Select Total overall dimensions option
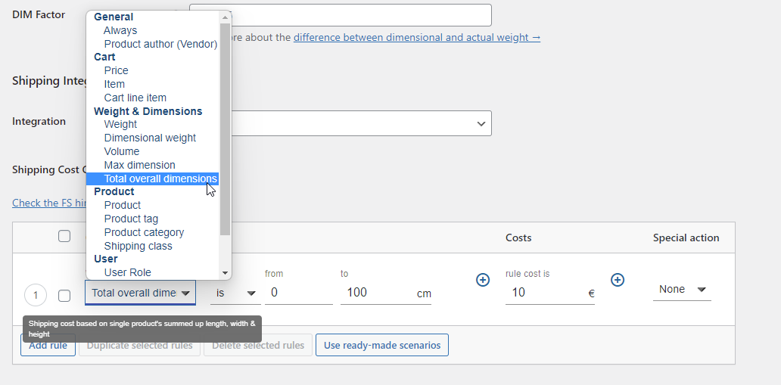 [152, 179]
